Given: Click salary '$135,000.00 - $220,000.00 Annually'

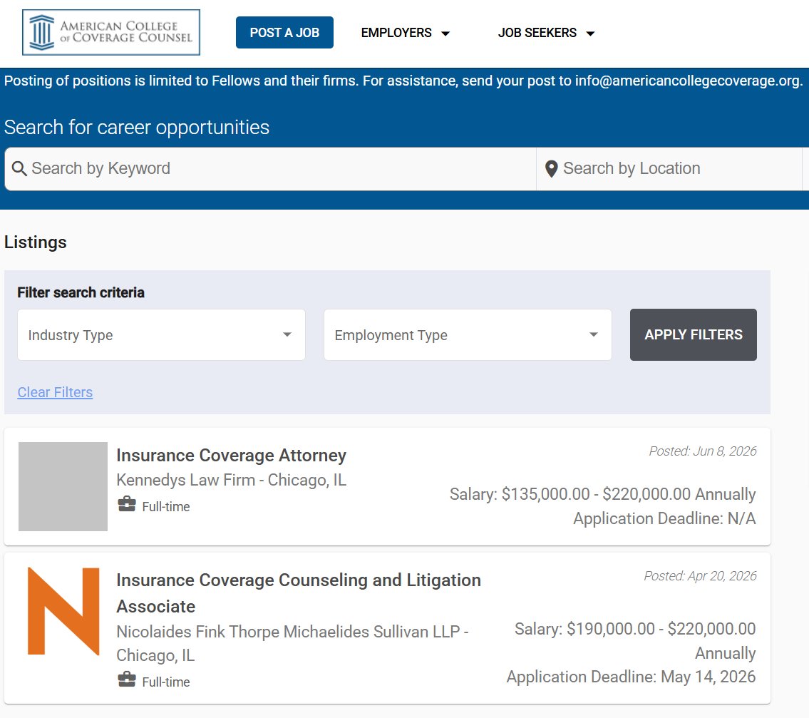Looking at the screenshot, I should click(x=629, y=494).
